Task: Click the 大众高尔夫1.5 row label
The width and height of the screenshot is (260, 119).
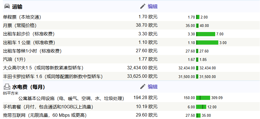Action: point(43,68)
